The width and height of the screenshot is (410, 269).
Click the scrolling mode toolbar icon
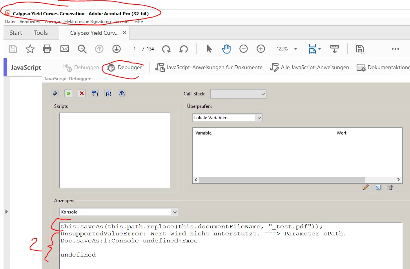pyautogui.click(x=334, y=49)
